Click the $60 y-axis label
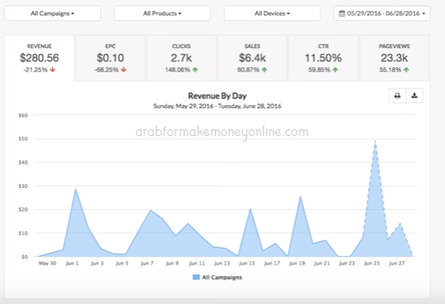The image size is (445, 304). 23,115
